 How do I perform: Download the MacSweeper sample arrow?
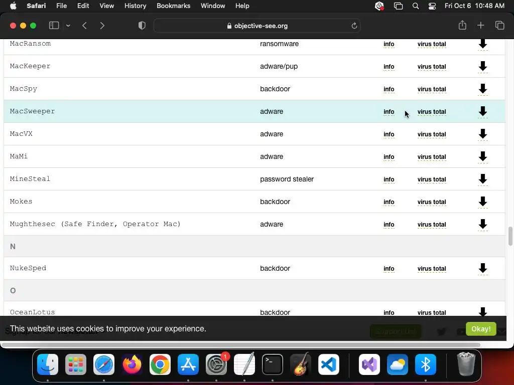482,111
